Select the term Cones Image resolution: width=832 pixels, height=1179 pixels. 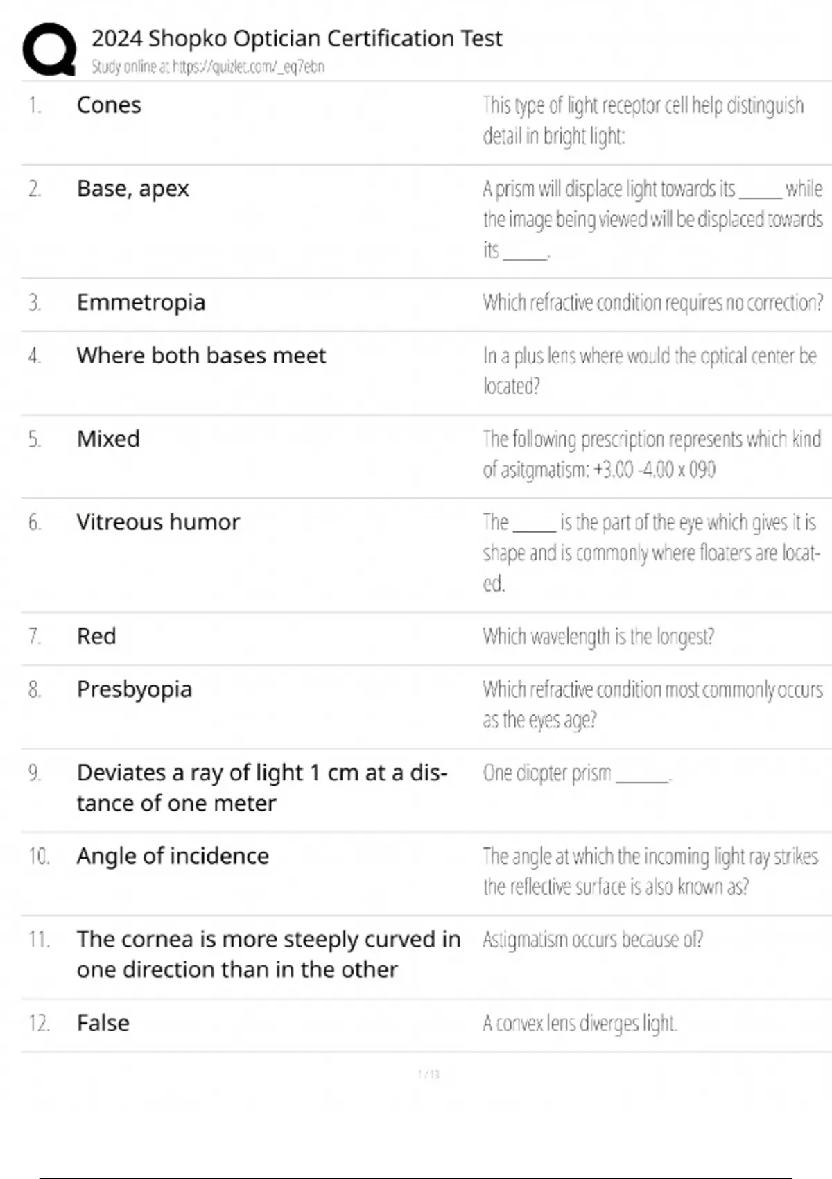pyautogui.click(x=109, y=105)
